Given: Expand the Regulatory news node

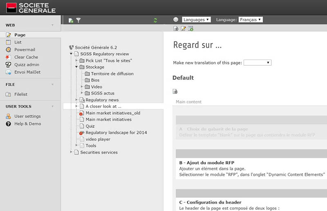Looking at the screenshot, I should coord(76,100).
